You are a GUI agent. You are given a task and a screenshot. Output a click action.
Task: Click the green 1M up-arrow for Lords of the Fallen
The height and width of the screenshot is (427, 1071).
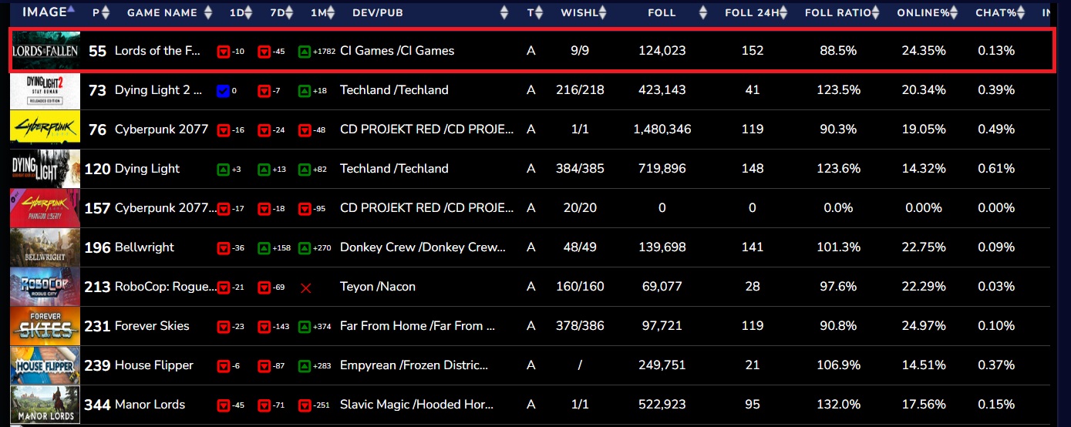point(305,52)
